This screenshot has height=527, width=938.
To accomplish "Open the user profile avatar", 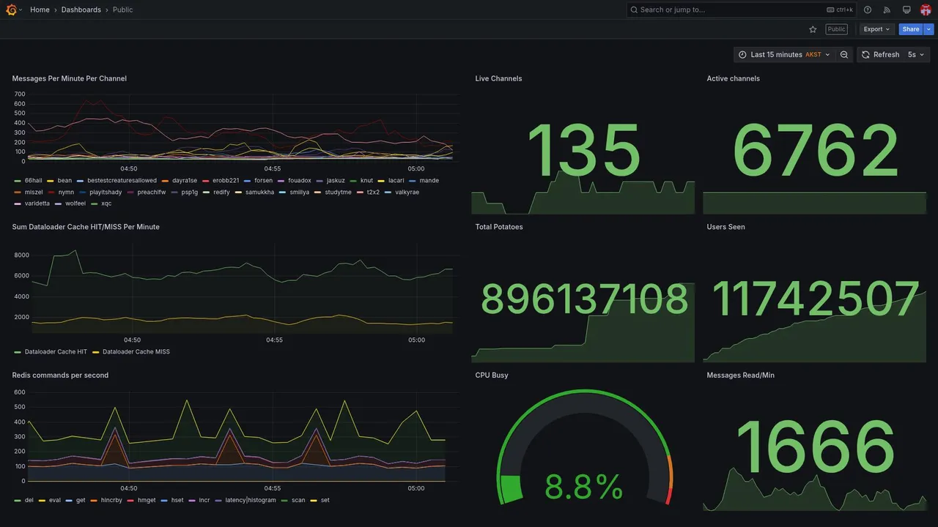I will pyautogui.click(x=926, y=10).
